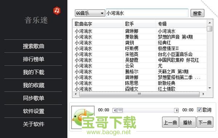Click the progress bar left arrow
218x138 pixels.
point(115,110)
